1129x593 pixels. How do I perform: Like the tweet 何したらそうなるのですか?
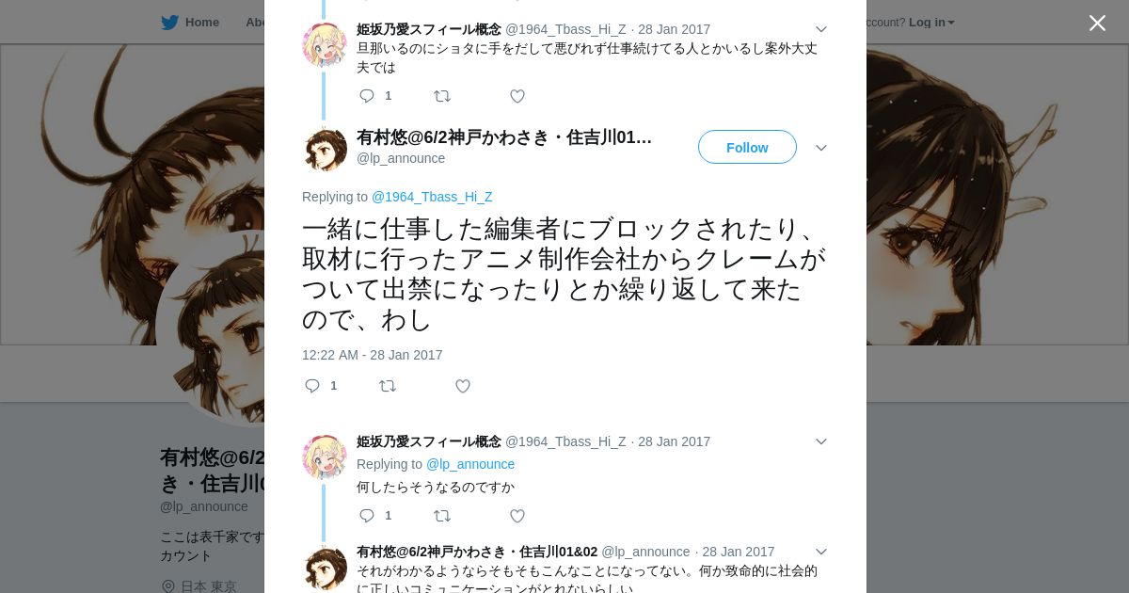click(x=517, y=516)
